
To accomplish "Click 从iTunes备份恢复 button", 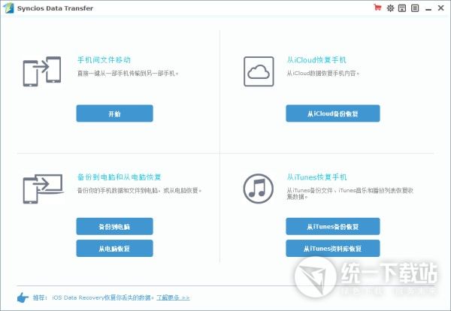I will 333,227.
